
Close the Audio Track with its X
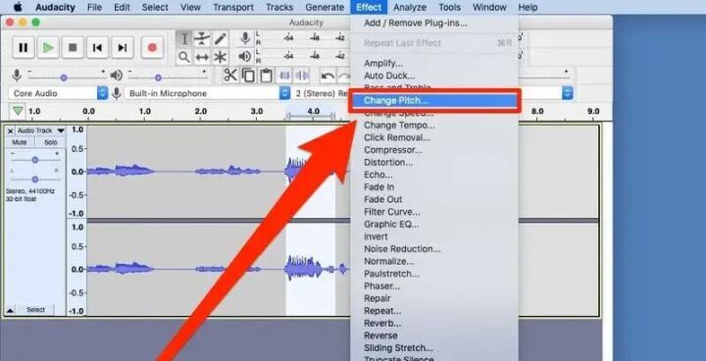[11, 130]
